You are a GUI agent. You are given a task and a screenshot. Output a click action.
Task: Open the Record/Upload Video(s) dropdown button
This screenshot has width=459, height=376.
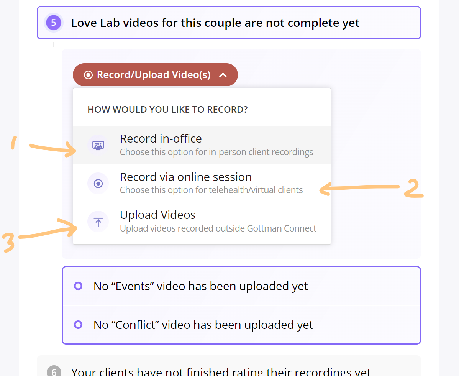pyautogui.click(x=155, y=75)
